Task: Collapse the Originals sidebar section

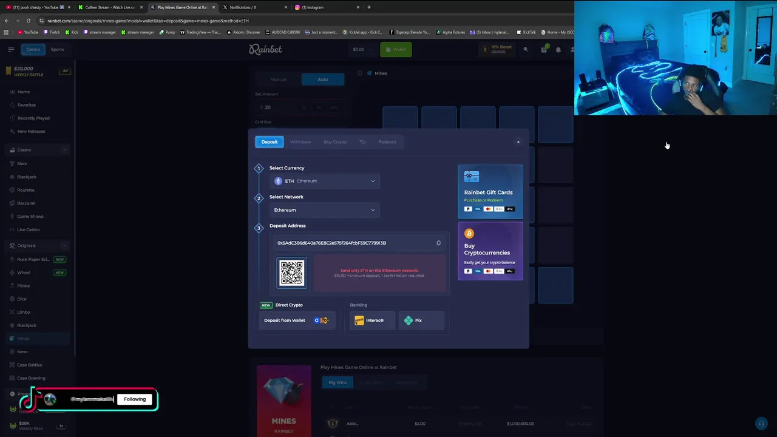Action: [65, 246]
